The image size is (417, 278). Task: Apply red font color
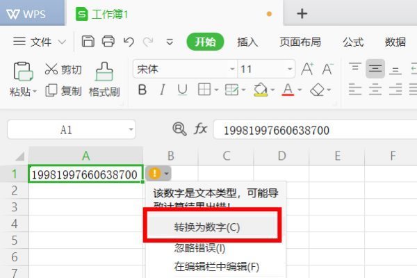click(x=288, y=90)
